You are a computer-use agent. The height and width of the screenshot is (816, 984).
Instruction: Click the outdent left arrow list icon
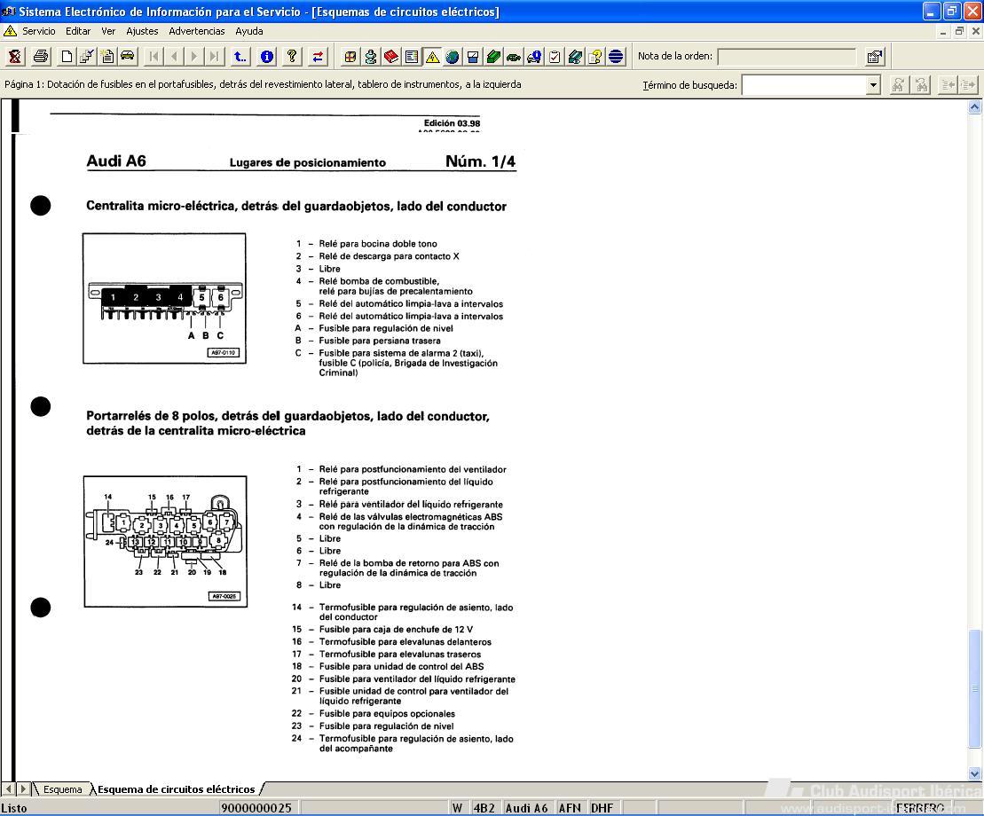948,84
